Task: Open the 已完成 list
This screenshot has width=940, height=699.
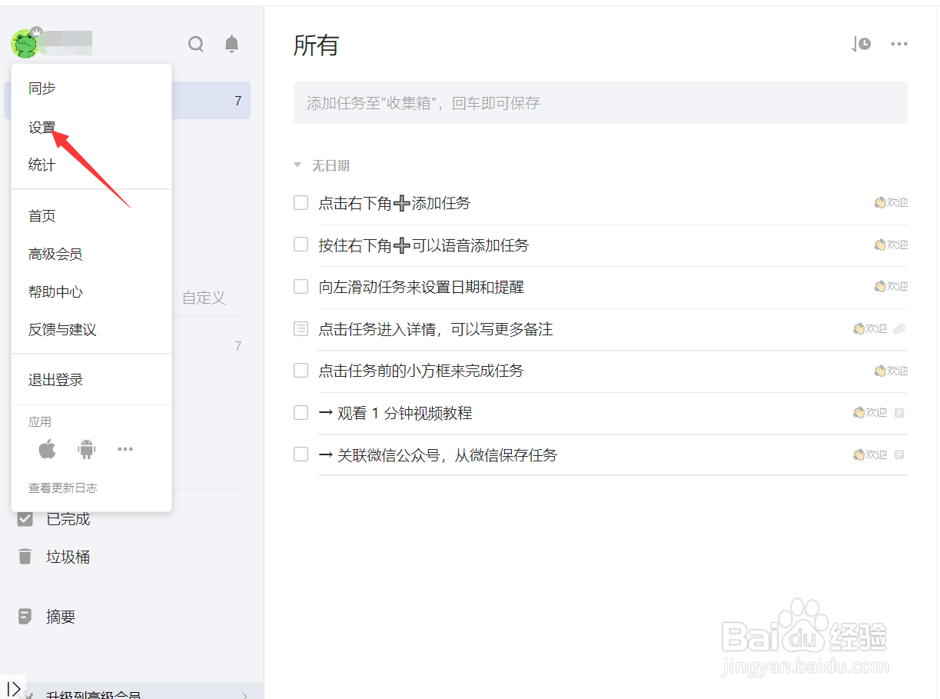Action: tap(68, 519)
